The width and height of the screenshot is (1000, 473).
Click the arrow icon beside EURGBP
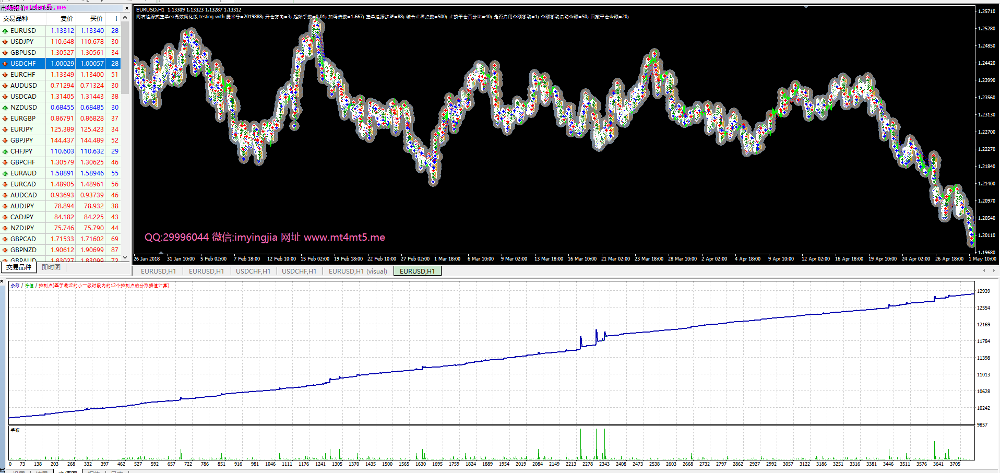pyautogui.click(x=5, y=119)
